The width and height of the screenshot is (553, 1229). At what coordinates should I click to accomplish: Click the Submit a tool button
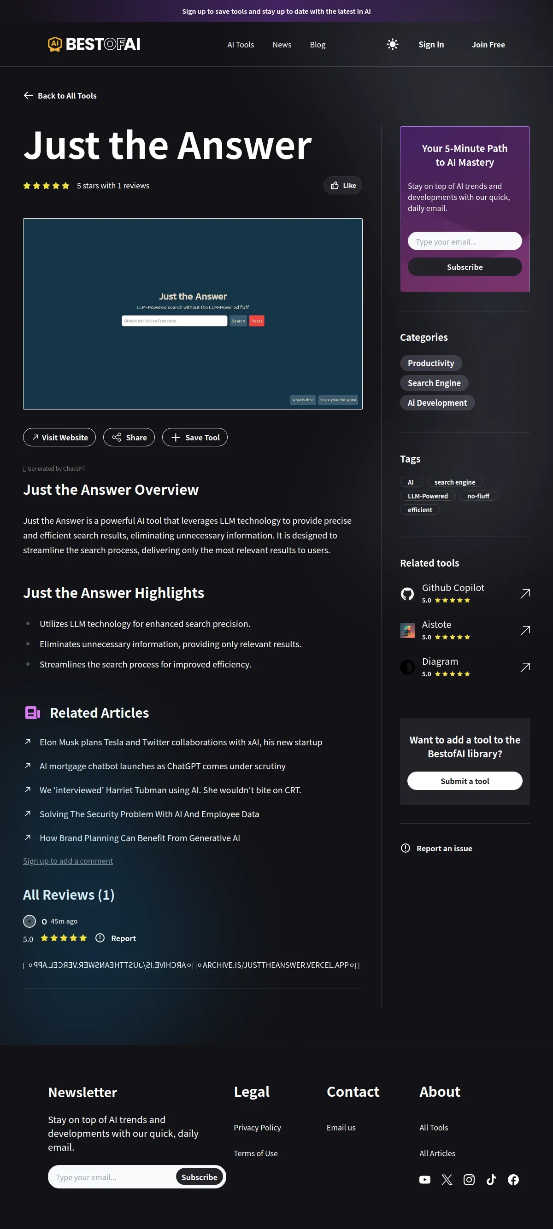click(x=465, y=781)
